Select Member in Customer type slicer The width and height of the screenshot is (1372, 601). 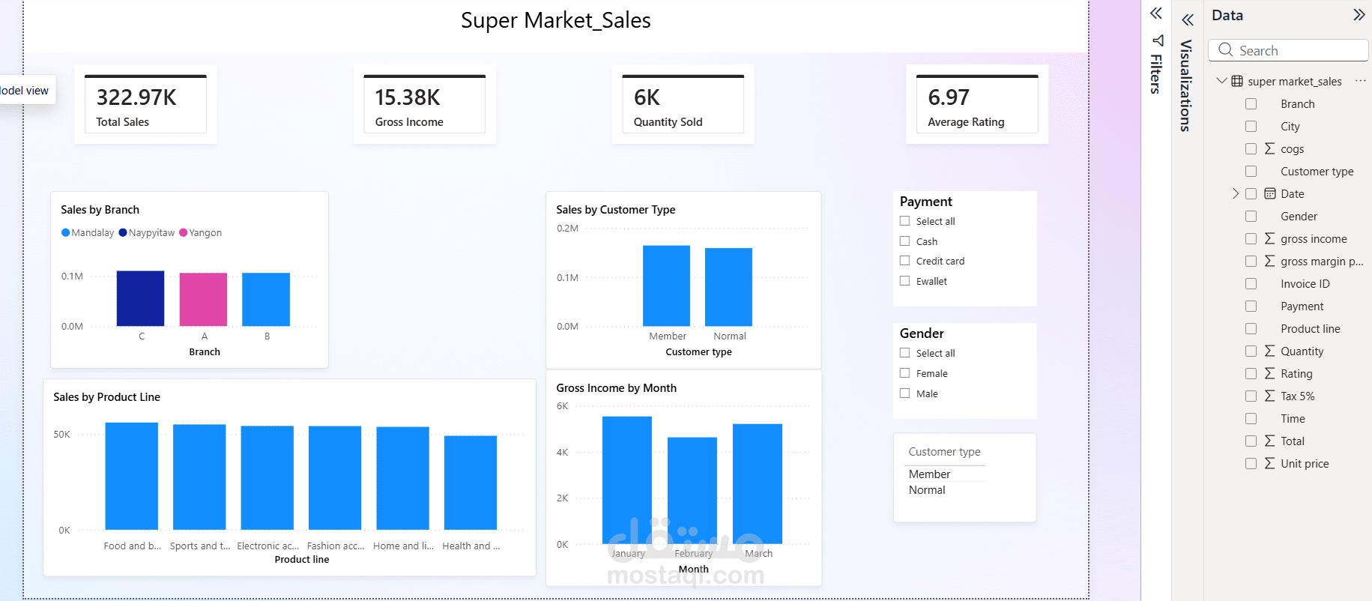point(929,474)
